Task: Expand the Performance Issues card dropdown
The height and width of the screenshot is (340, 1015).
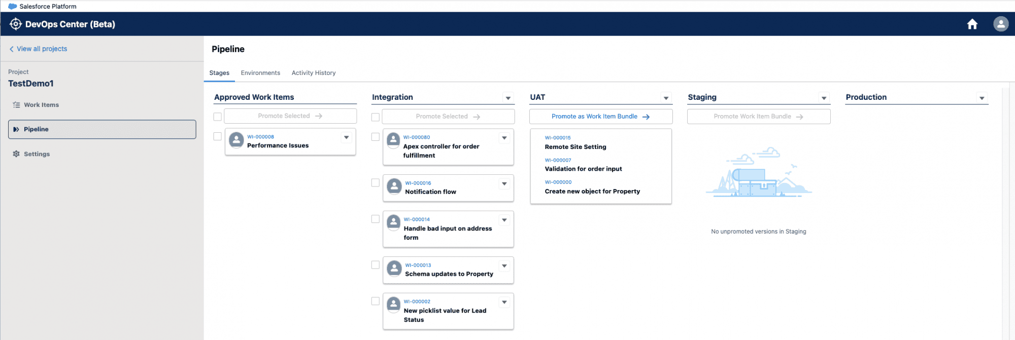Action: (x=347, y=137)
